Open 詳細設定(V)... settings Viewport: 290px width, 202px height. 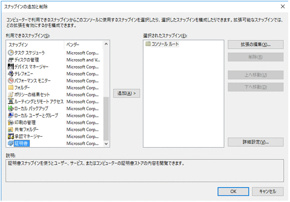coord(255,142)
